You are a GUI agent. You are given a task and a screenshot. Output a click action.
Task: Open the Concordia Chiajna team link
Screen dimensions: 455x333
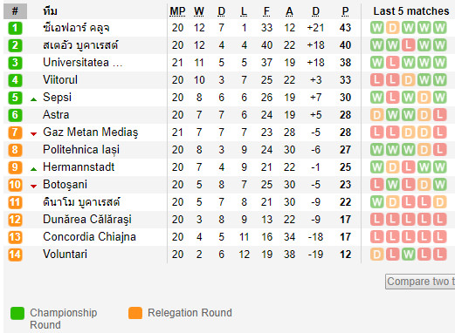[x=89, y=237]
